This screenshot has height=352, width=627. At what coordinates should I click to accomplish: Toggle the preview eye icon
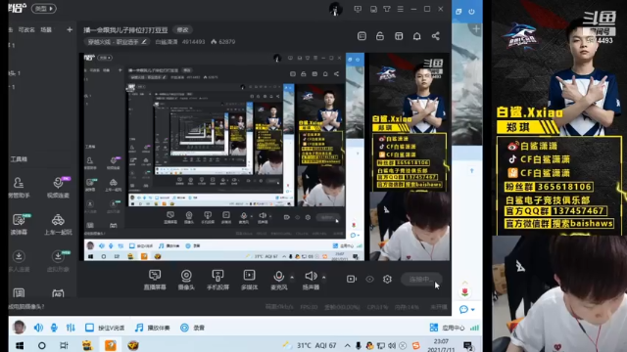pos(369,279)
